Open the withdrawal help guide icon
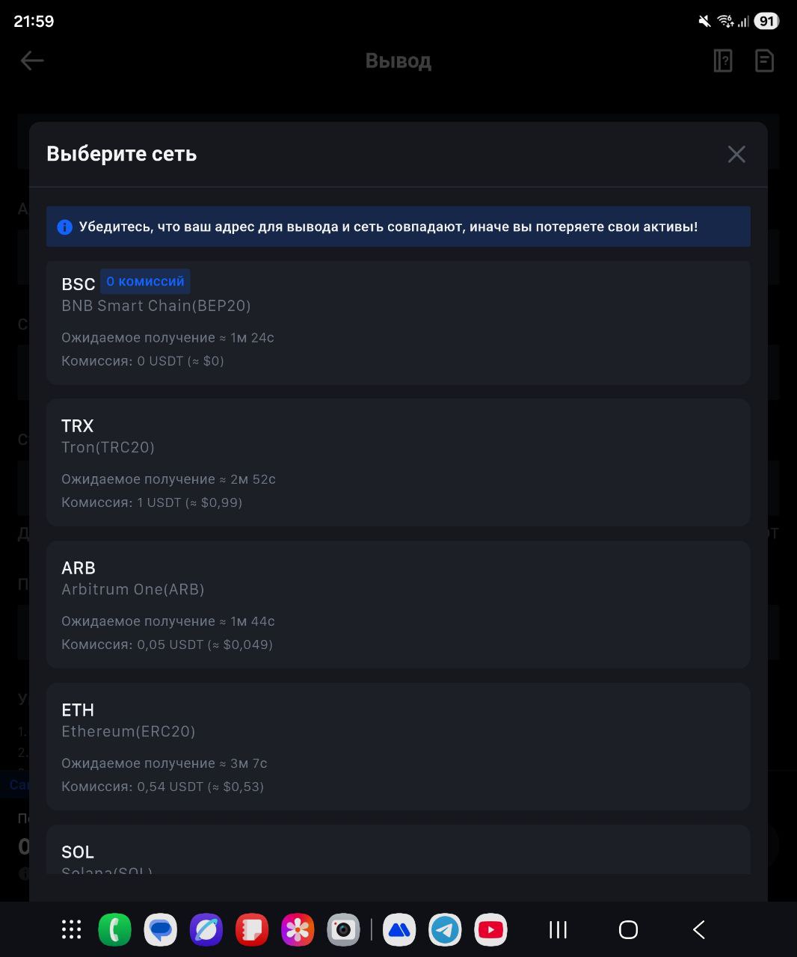Screen dimensions: 797x957 click(723, 61)
